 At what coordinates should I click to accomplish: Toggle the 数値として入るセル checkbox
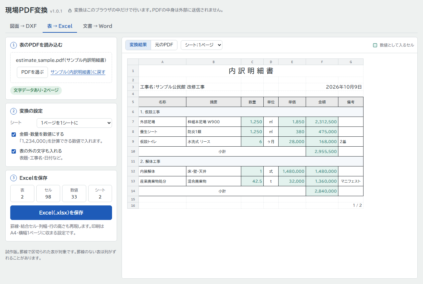point(375,45)
